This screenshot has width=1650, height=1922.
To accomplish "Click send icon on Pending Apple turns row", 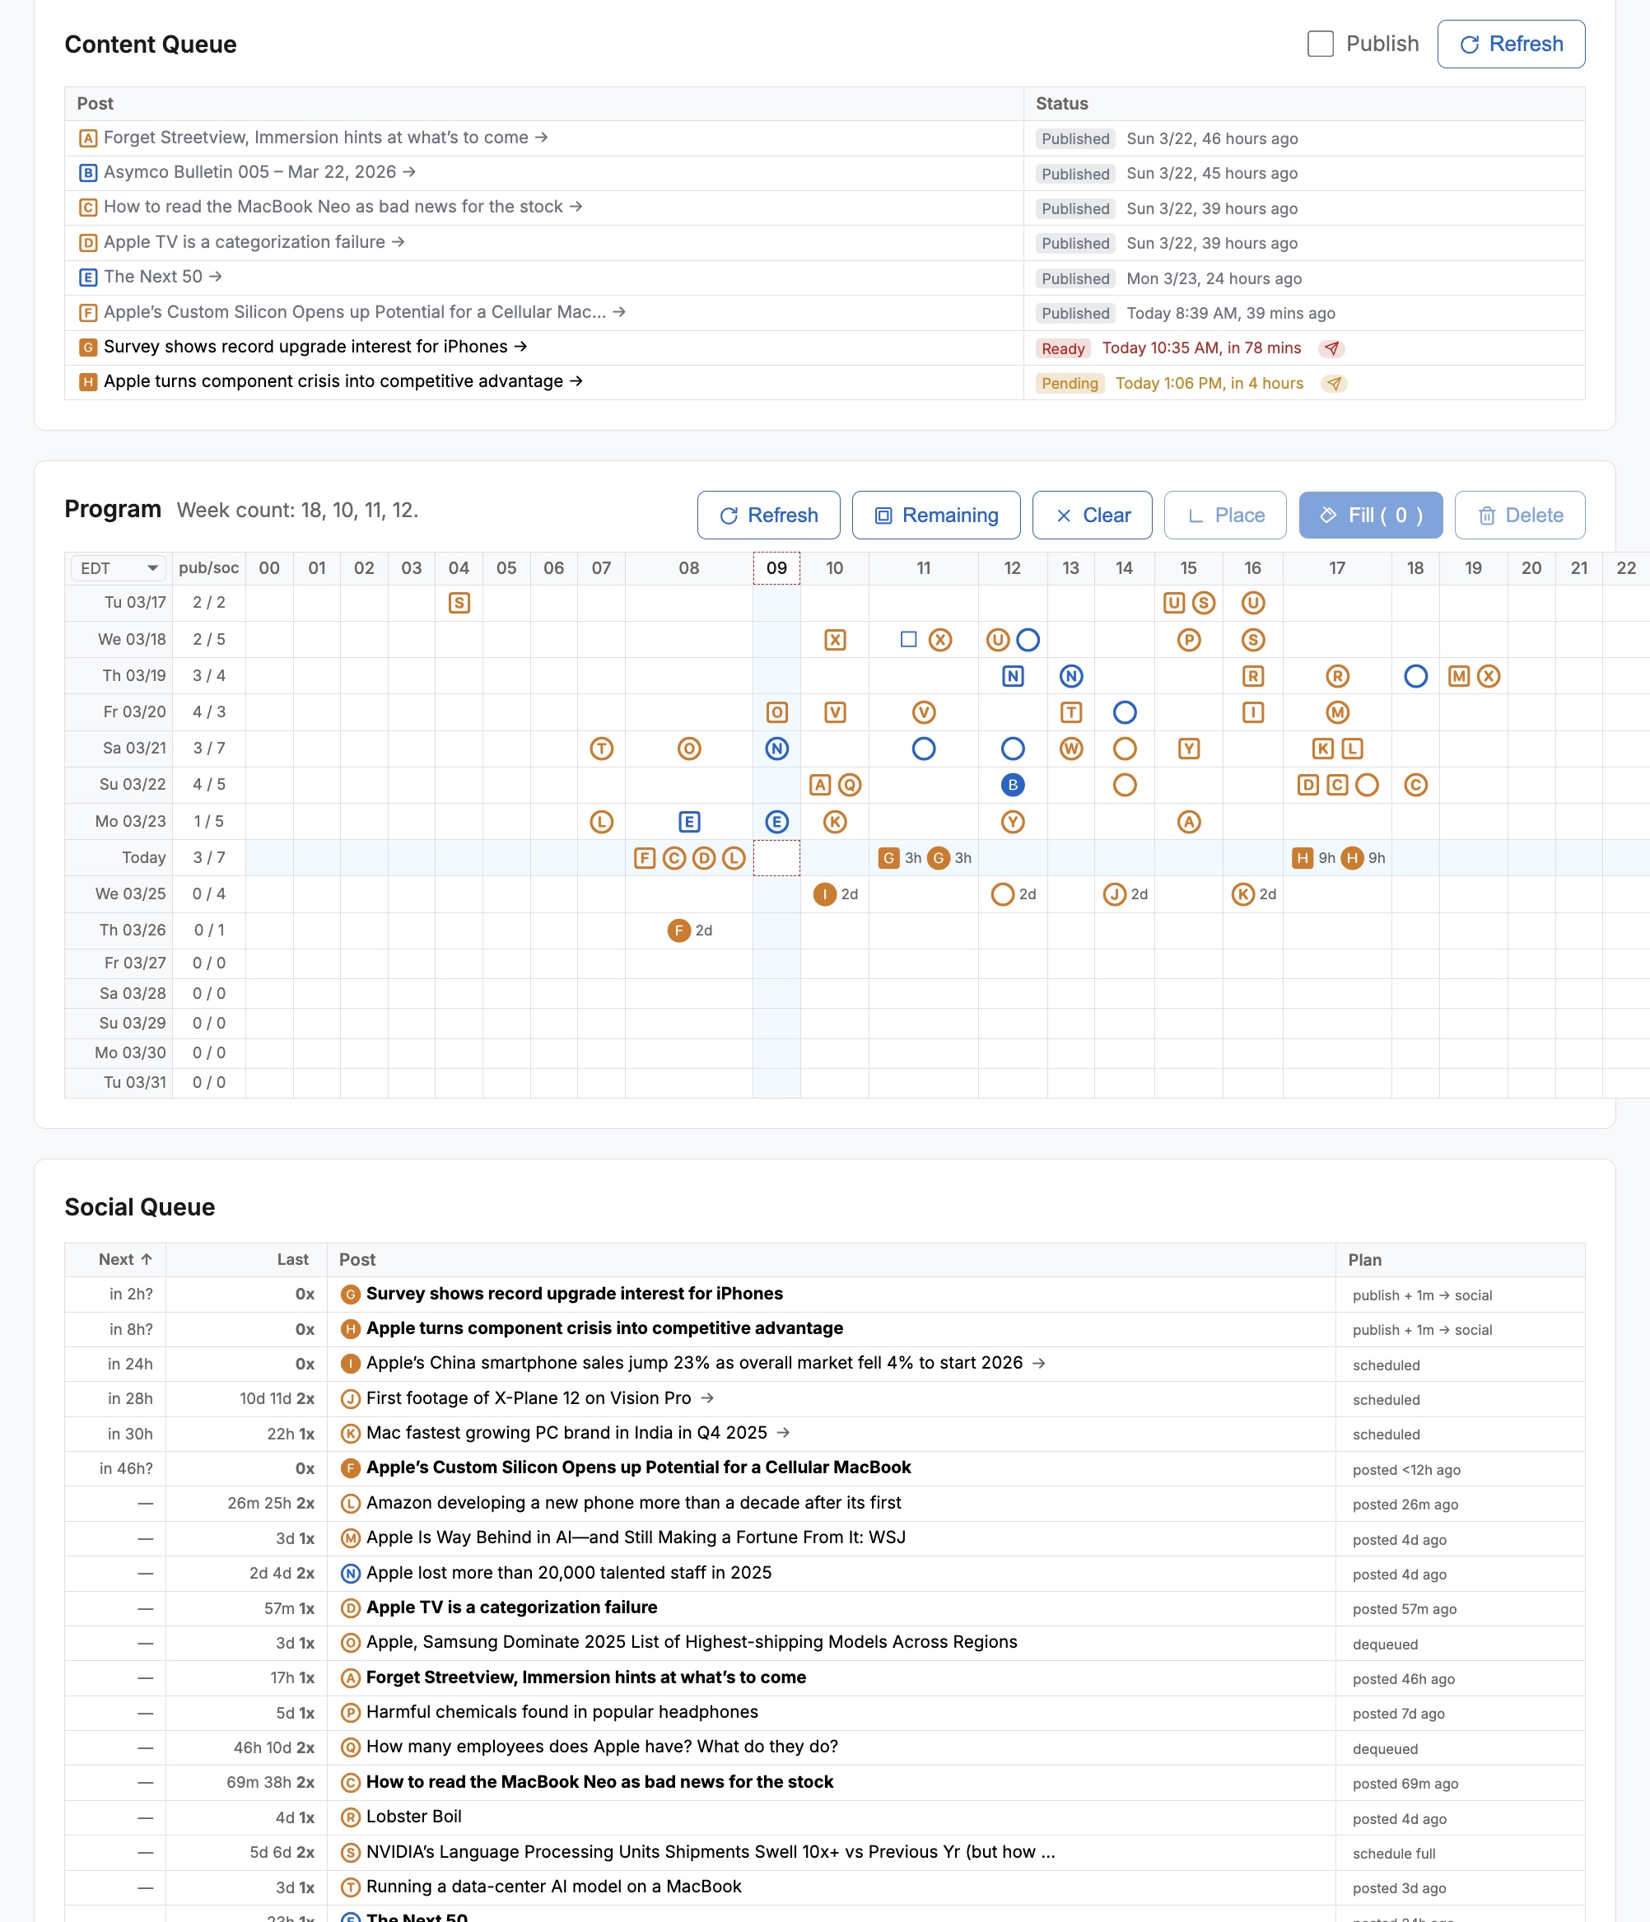I will coord(1334,383).
